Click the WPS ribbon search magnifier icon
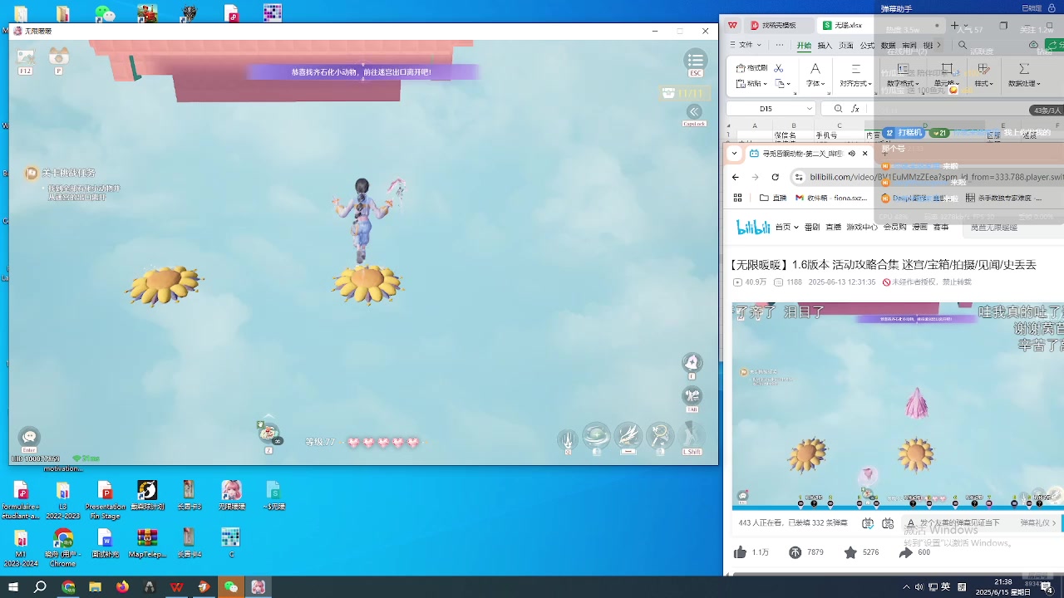1064x598 pixels. click(x=962, y=46)
